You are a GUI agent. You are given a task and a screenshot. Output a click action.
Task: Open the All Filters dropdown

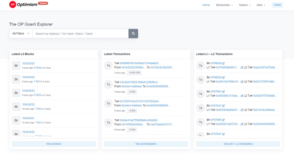[21, 33]
